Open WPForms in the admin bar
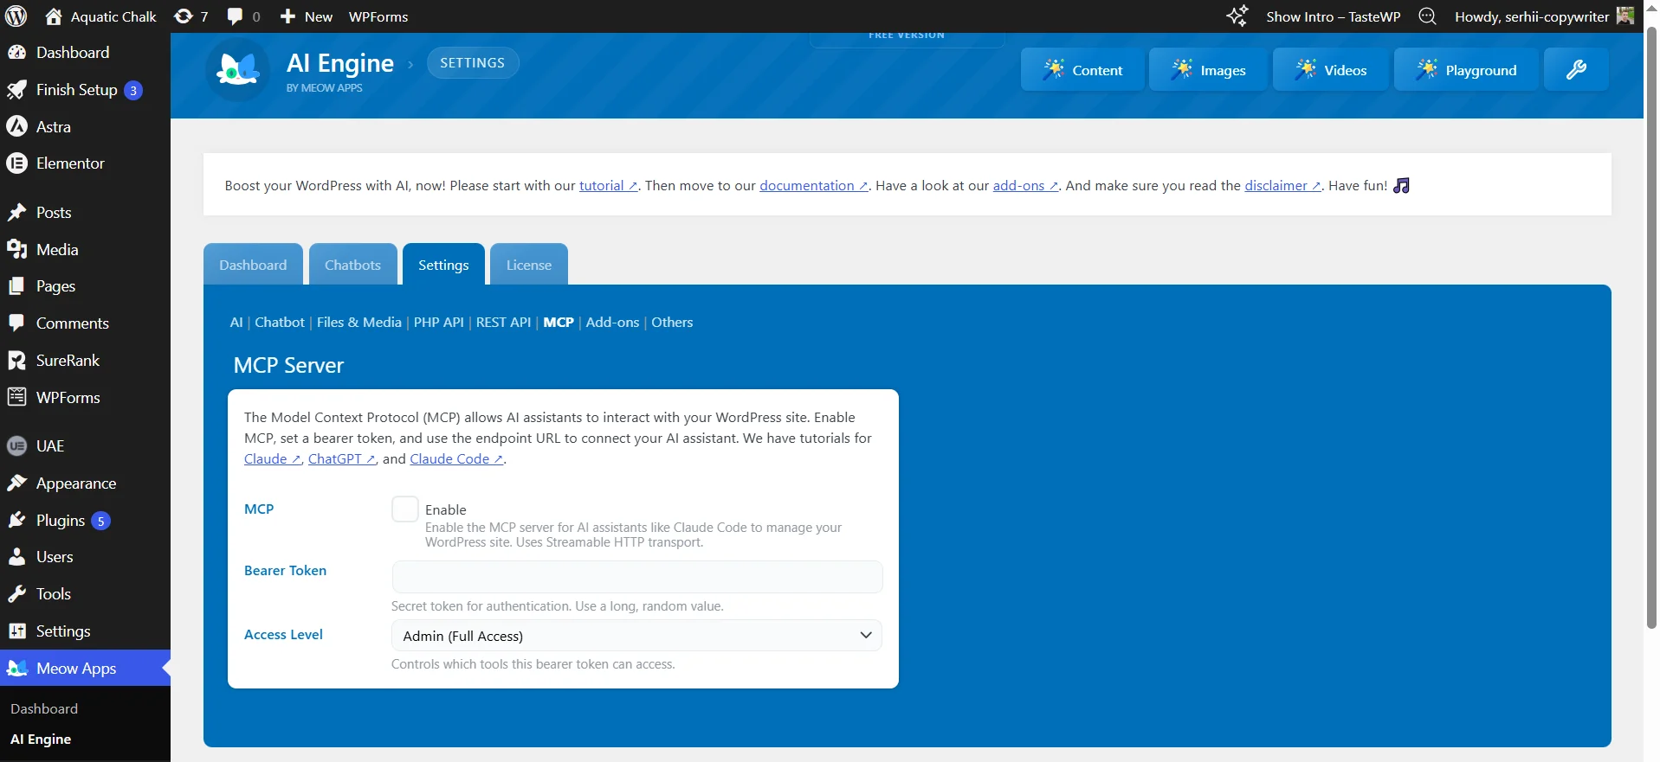 coord(378,16)
